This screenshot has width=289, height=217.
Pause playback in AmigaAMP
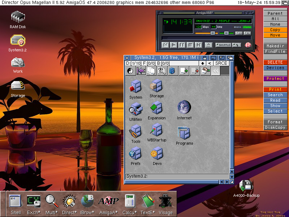pos(182,45)
